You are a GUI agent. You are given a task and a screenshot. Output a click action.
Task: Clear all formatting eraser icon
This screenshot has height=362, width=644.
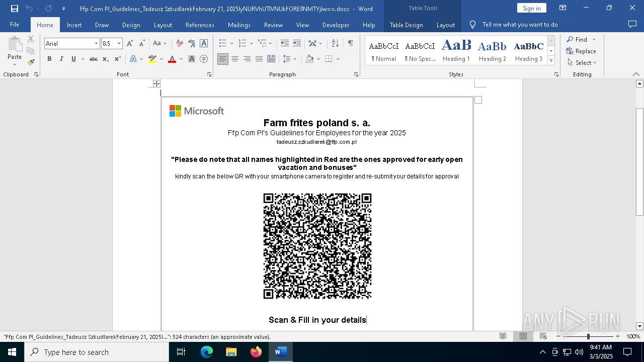tap(180, 44)
